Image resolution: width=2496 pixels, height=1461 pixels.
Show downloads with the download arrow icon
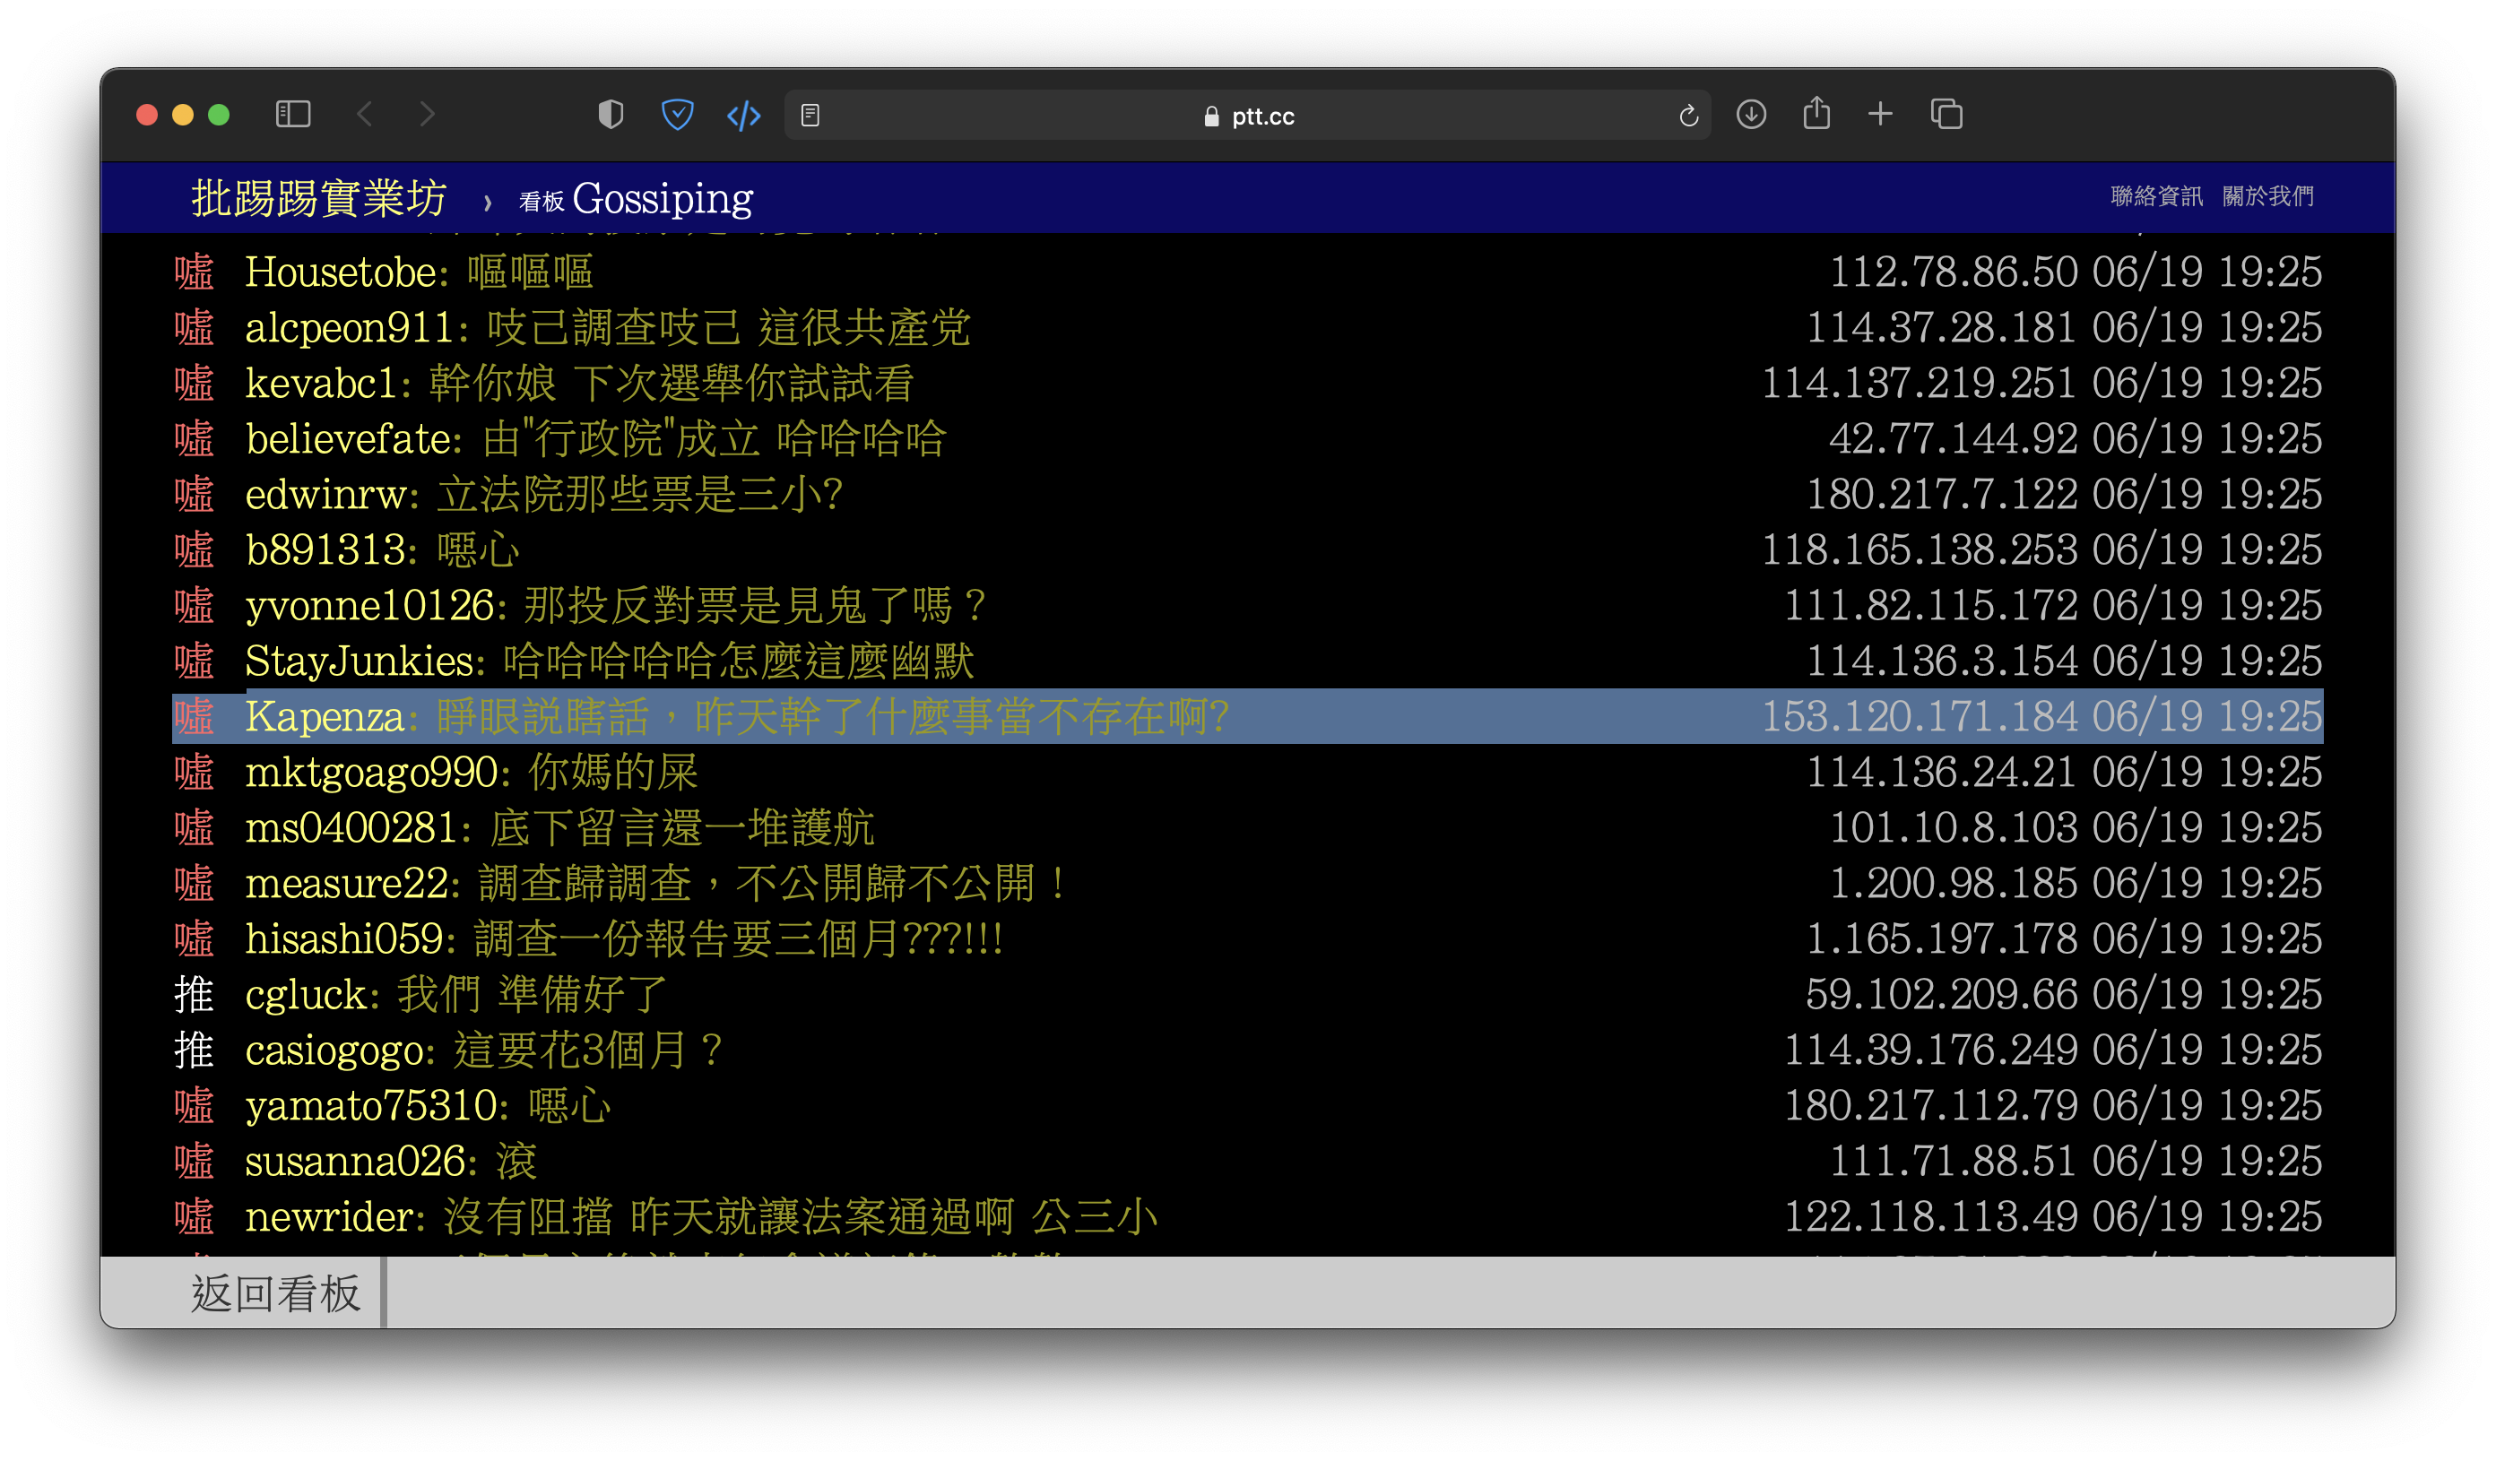pos(1750,115)
